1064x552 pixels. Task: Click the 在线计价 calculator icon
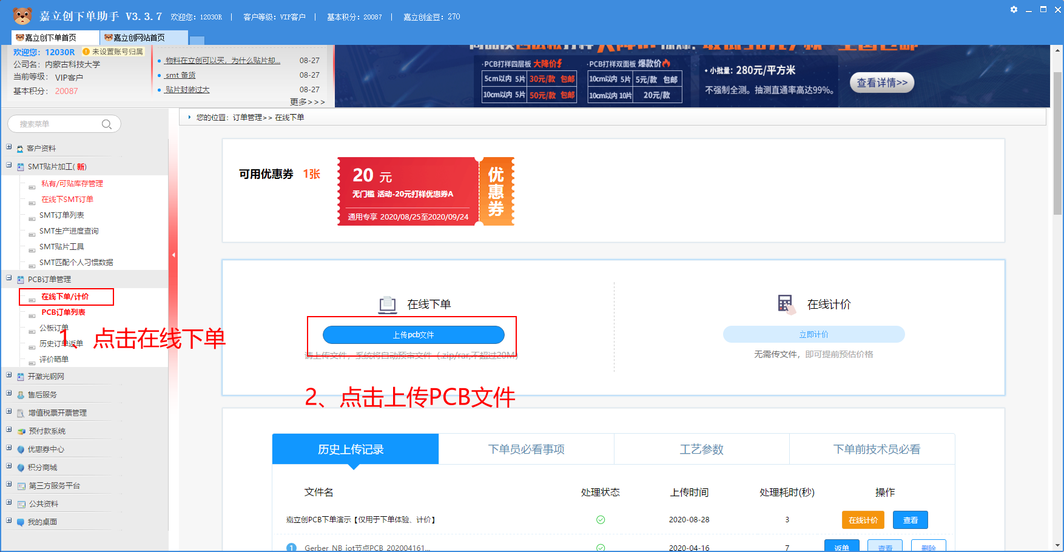coord(786,303)
